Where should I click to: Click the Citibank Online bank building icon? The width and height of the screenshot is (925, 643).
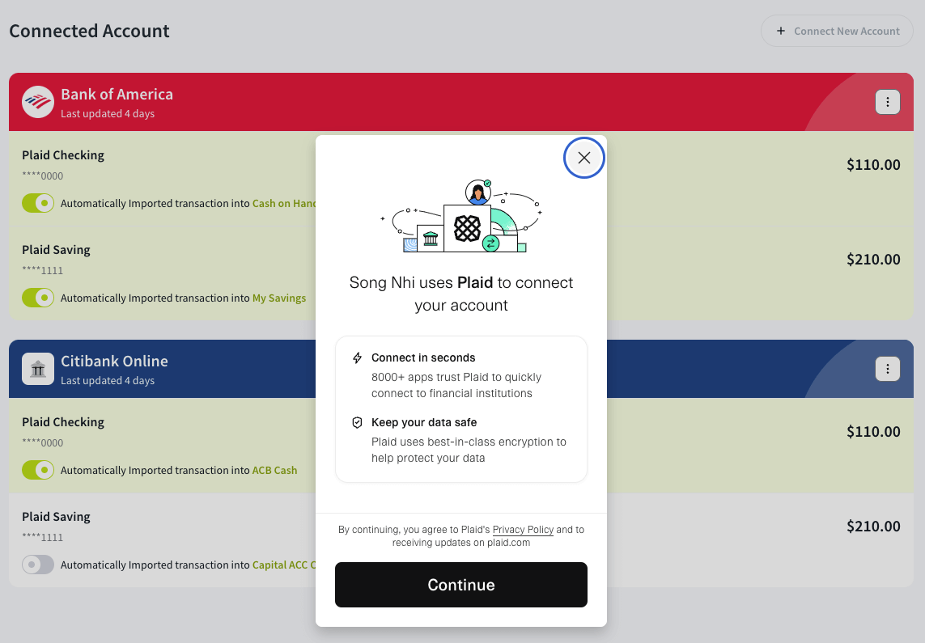click(38, 369)
